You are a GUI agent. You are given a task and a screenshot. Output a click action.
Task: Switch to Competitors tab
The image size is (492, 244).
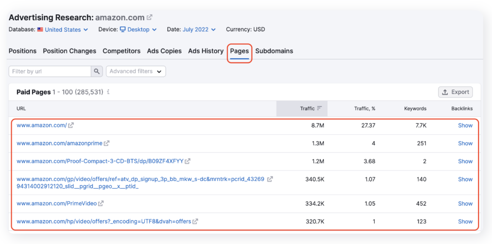pos(122,51)
